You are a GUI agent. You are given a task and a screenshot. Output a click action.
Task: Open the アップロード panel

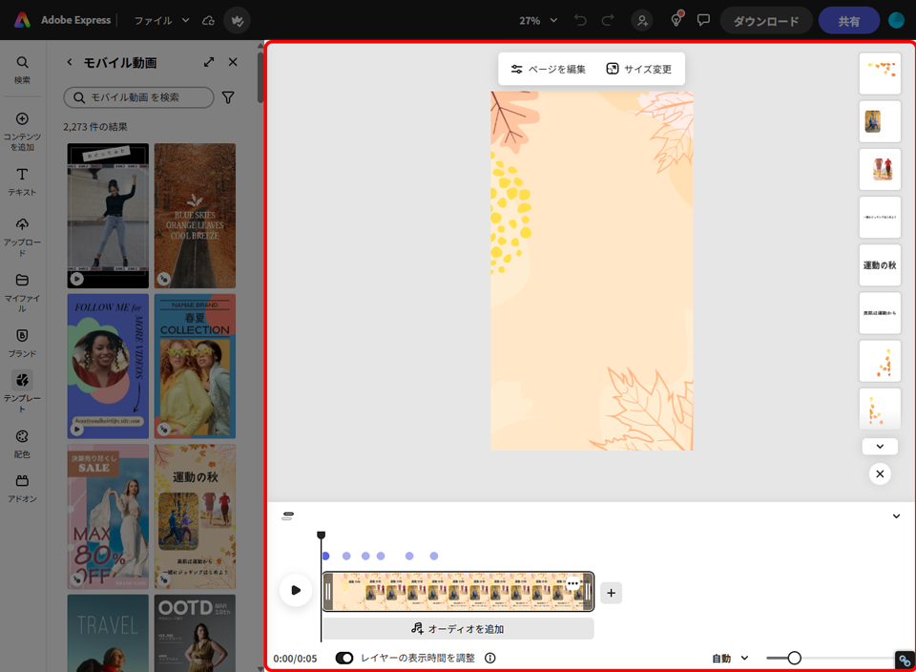pos(22,236)
